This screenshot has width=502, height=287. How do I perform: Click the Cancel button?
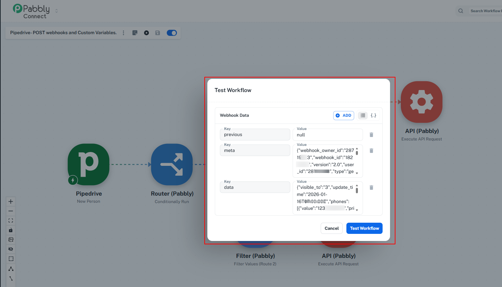pyautogui.click(x=332, y=228)
